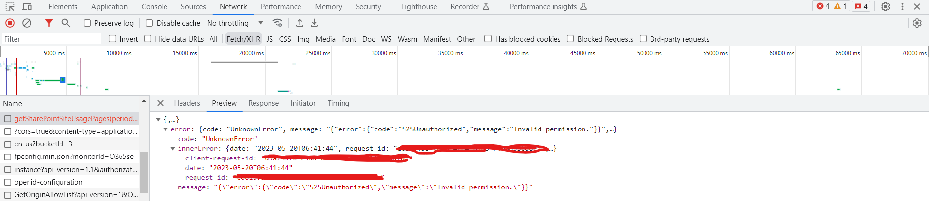Switch to the Response tab
The width and height of the screenshot is (929, 201).
263,103
